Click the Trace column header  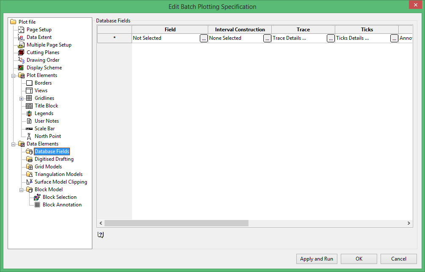pos(304,30)
